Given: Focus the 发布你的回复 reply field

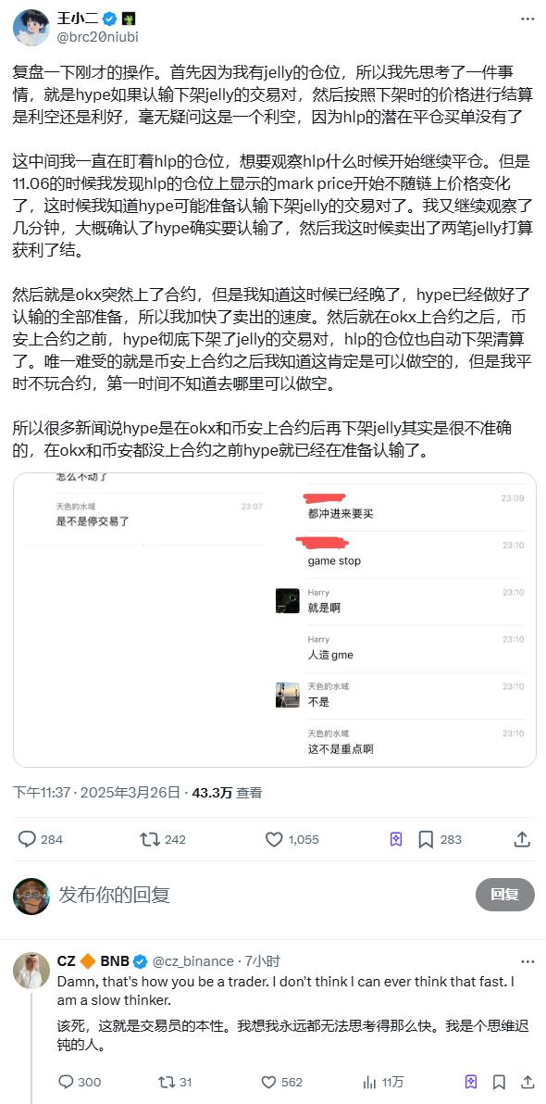Looking at the screenshot, I should coord(260,894).
